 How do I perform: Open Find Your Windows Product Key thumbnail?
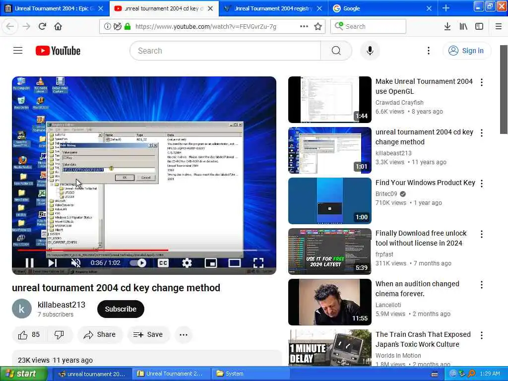[x=330, y=201]
